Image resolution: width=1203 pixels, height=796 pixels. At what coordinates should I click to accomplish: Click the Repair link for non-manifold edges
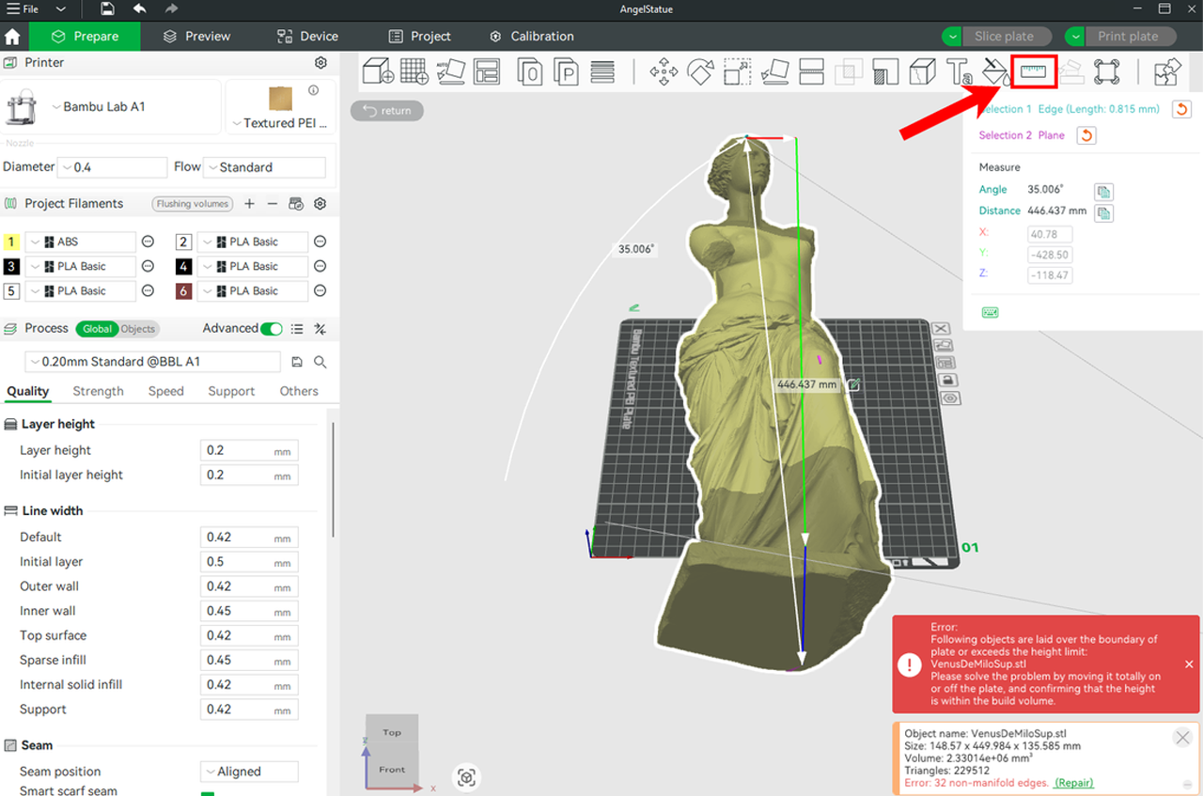[1074, 783]
